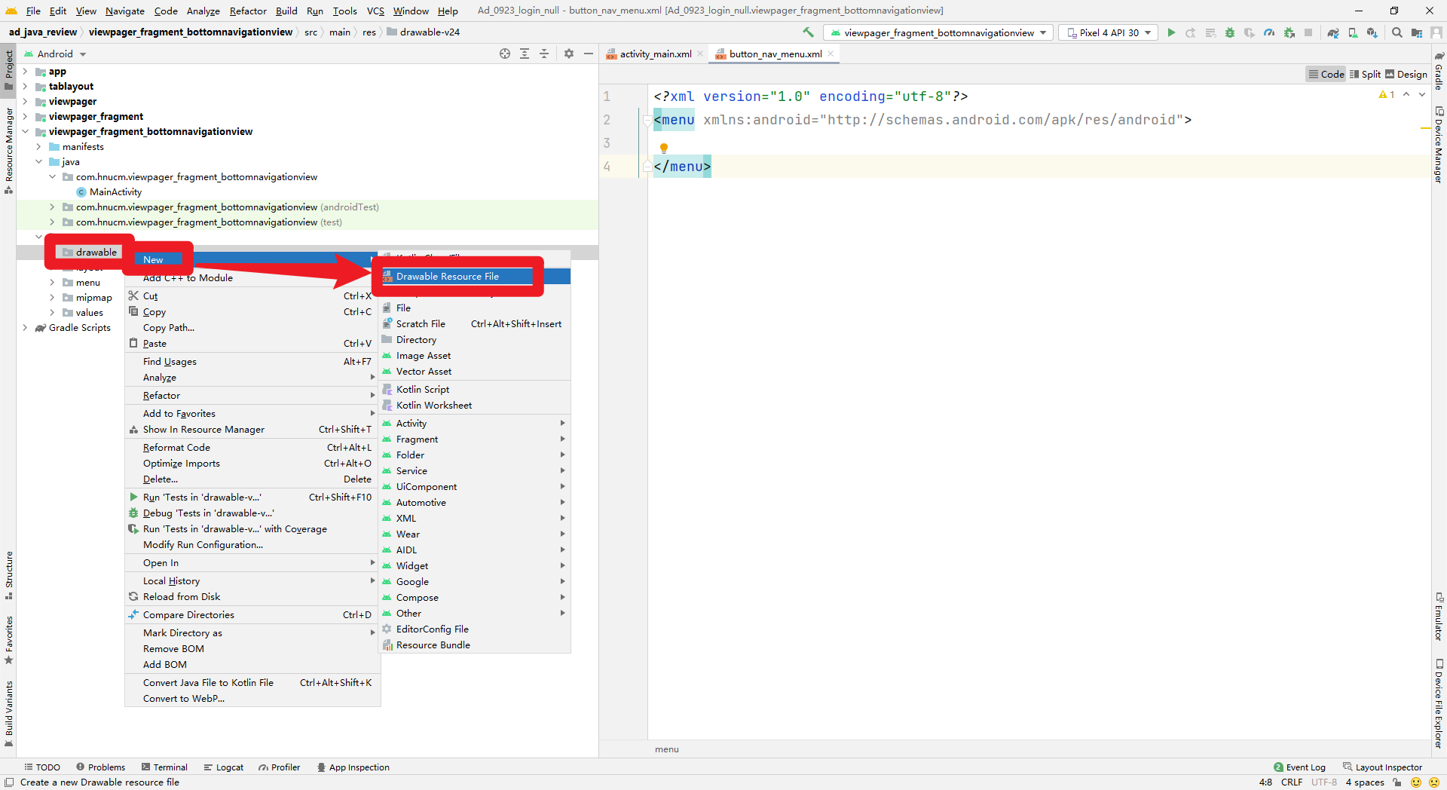Expand the tablayout module node
This screenshot has width=1447, height=790.
click(x=25, y=87)
